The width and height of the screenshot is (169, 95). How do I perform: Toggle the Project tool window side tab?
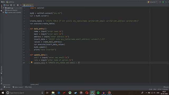(1, 8)
